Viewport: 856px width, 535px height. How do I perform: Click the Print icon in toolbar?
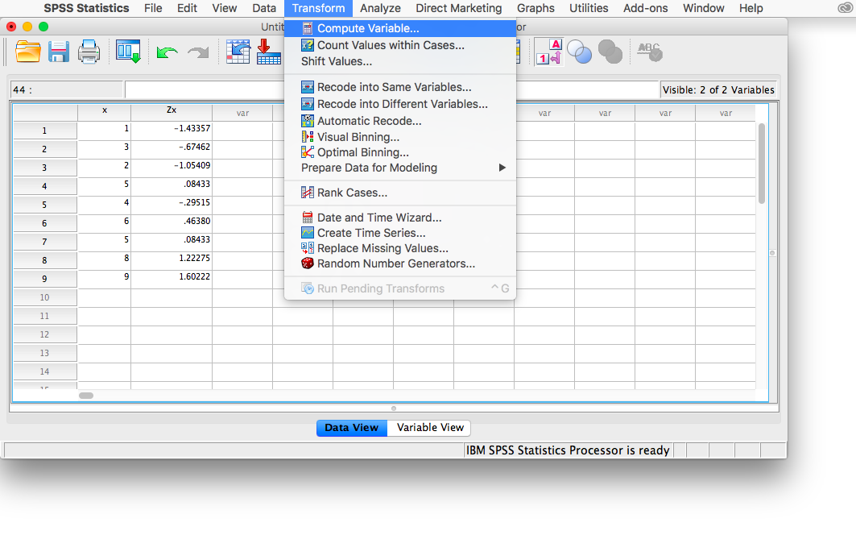coord(89,52)
